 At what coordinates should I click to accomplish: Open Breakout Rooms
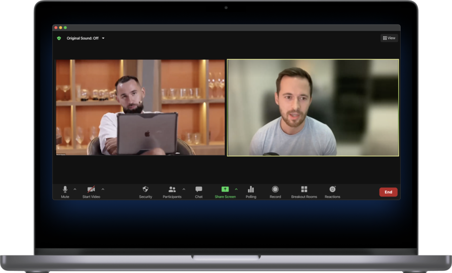tap(304, 192)
